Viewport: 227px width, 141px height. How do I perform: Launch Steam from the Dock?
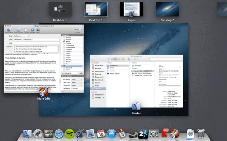coord(133,134)
